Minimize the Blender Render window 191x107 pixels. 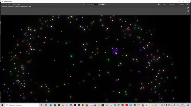point(179,1)
